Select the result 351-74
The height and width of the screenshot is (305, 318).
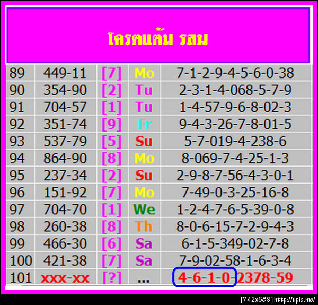tap(65, 124)
